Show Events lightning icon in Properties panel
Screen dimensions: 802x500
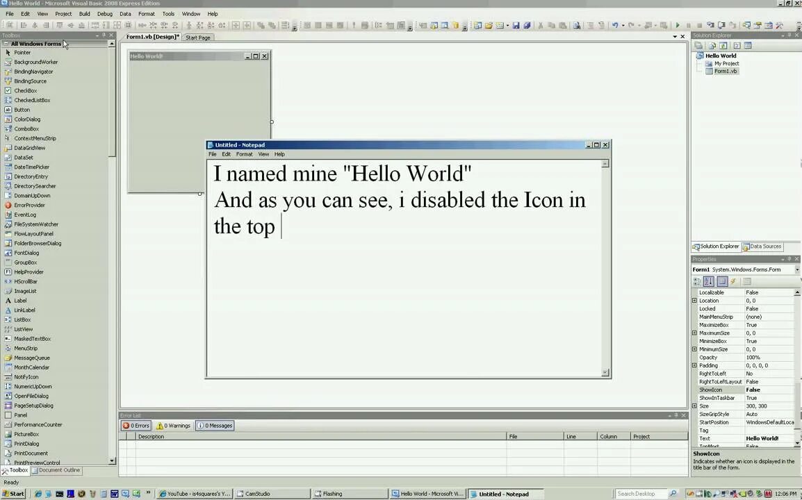click(x=733, y=281)
